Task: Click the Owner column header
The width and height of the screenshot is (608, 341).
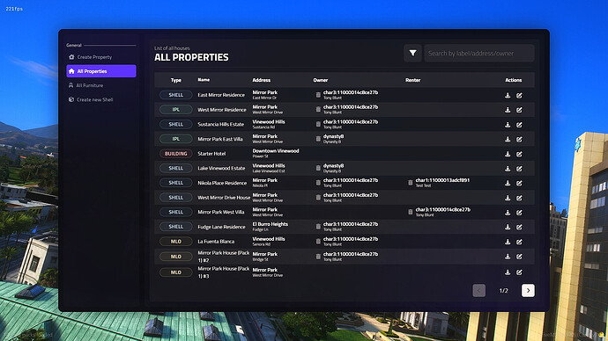Action: (321, 80)
